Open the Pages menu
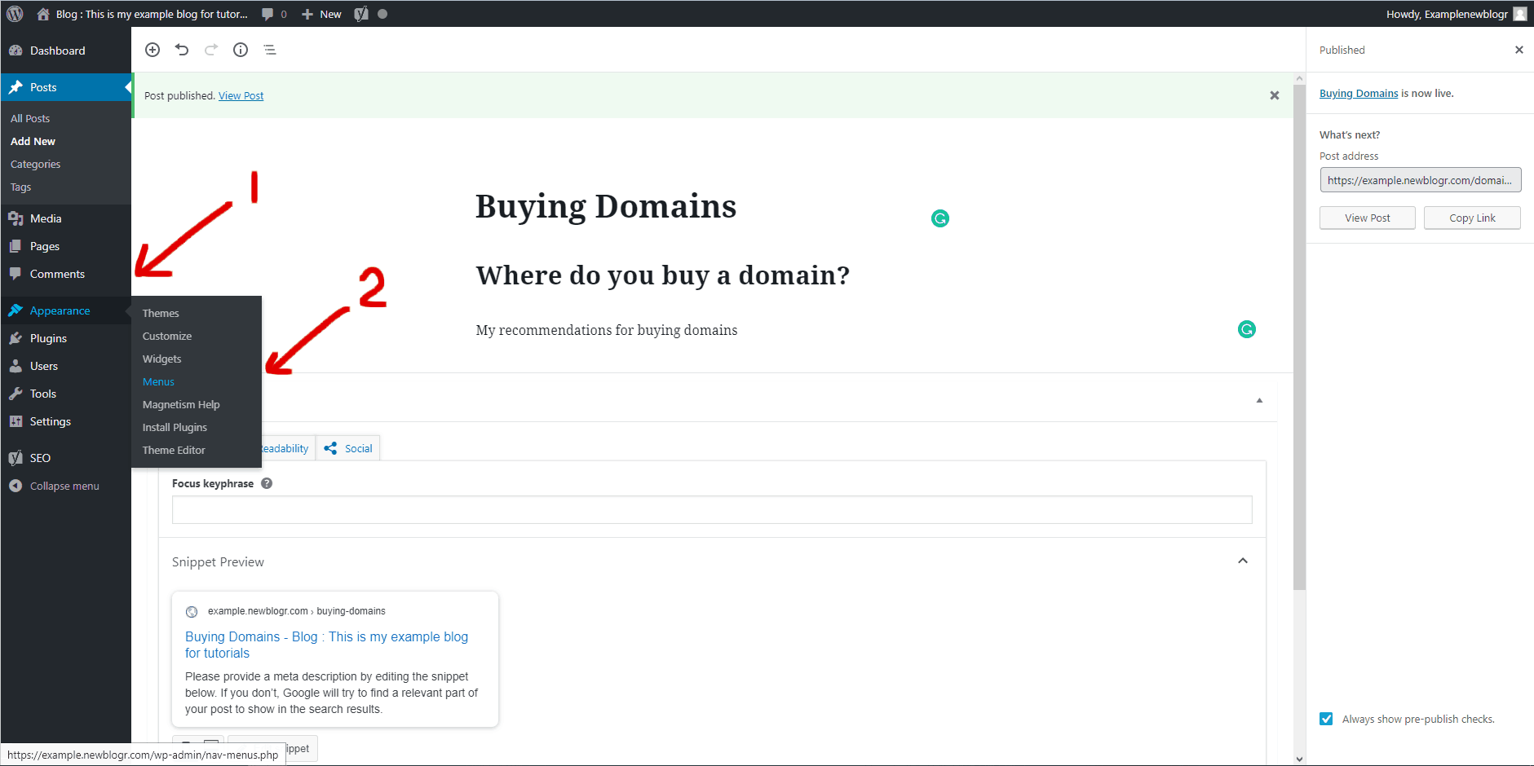The width and height of the screenshot is (1534, 766). [65, 246]
